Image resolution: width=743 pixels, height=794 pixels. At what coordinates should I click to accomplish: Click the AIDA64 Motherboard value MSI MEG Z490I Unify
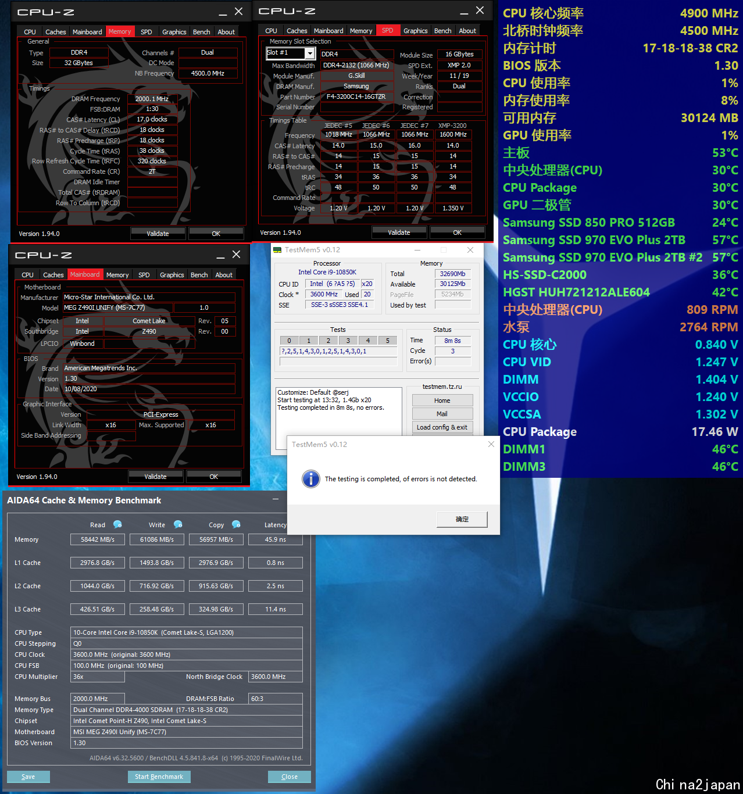pyautogui.click(x=187, y=732)
